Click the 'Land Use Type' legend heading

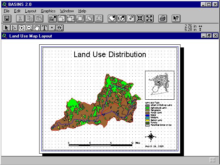[152, 103]
